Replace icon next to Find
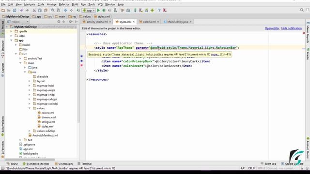Image resolution: width=310 pixels, height=174 pixels. click(x=58, y=10)
